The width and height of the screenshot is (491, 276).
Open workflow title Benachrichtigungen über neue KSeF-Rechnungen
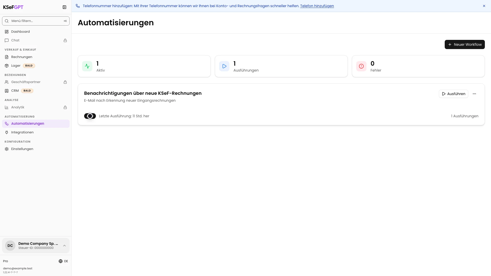(143, 93)
